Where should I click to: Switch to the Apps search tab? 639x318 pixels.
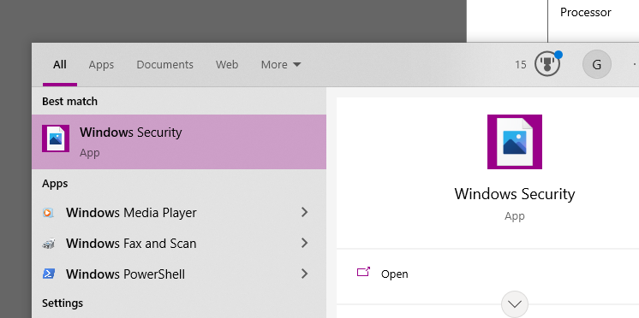[101, 65]
